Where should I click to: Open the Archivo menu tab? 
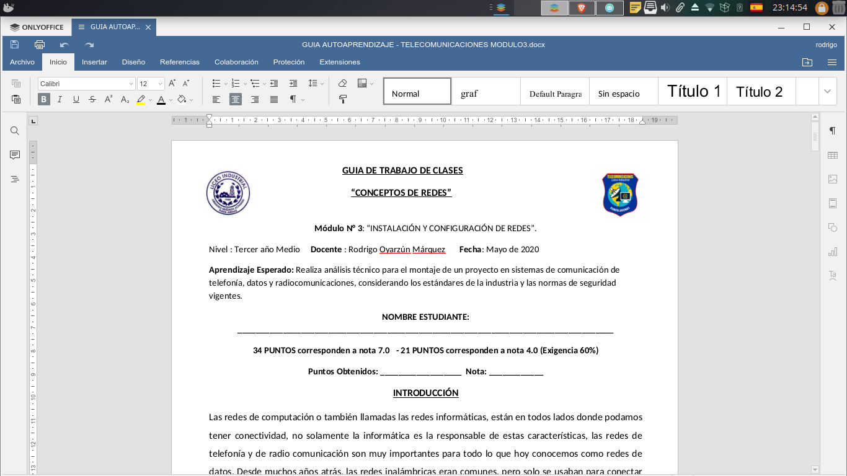click(22, 62)
